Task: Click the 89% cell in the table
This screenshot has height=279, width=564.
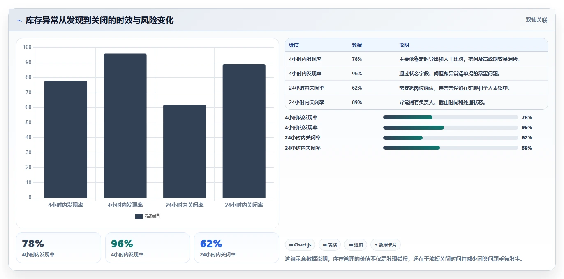Action: (x=357, y=102)
